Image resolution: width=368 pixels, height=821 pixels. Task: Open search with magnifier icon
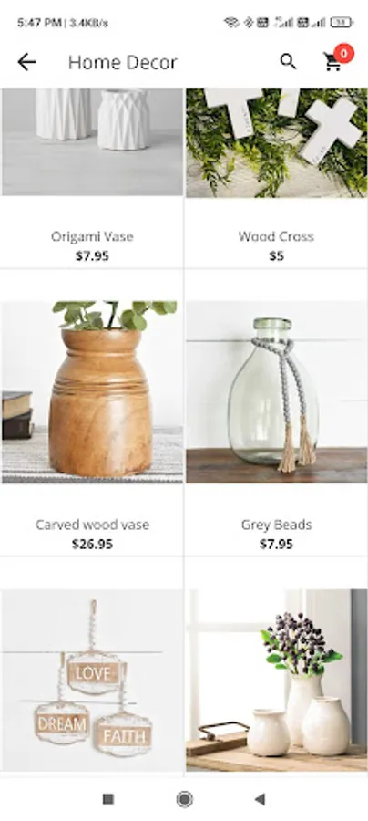point(288,62)
